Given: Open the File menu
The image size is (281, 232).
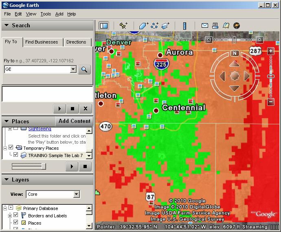Looking at the screenshot, I should click(x=7, y=14).
